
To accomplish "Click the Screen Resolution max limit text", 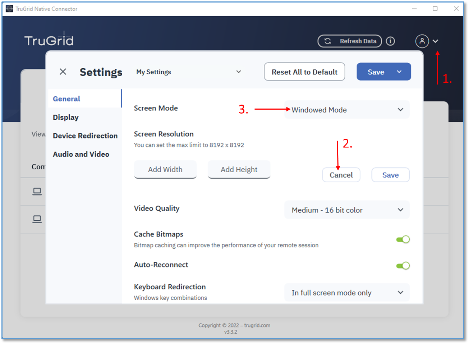I will pos(189,145).
